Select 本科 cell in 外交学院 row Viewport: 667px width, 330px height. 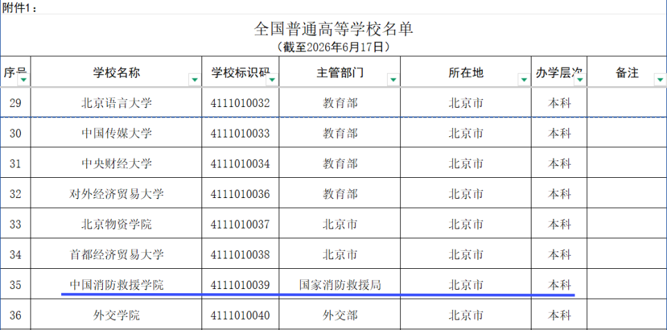pyautogui.click(x=559, y=315)
